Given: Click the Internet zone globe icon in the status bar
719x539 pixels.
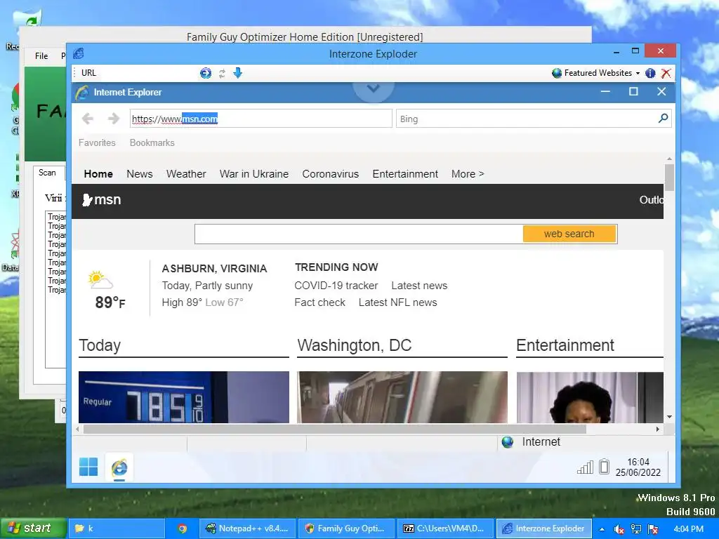Looking at the screenshot, I should (507, 442).
